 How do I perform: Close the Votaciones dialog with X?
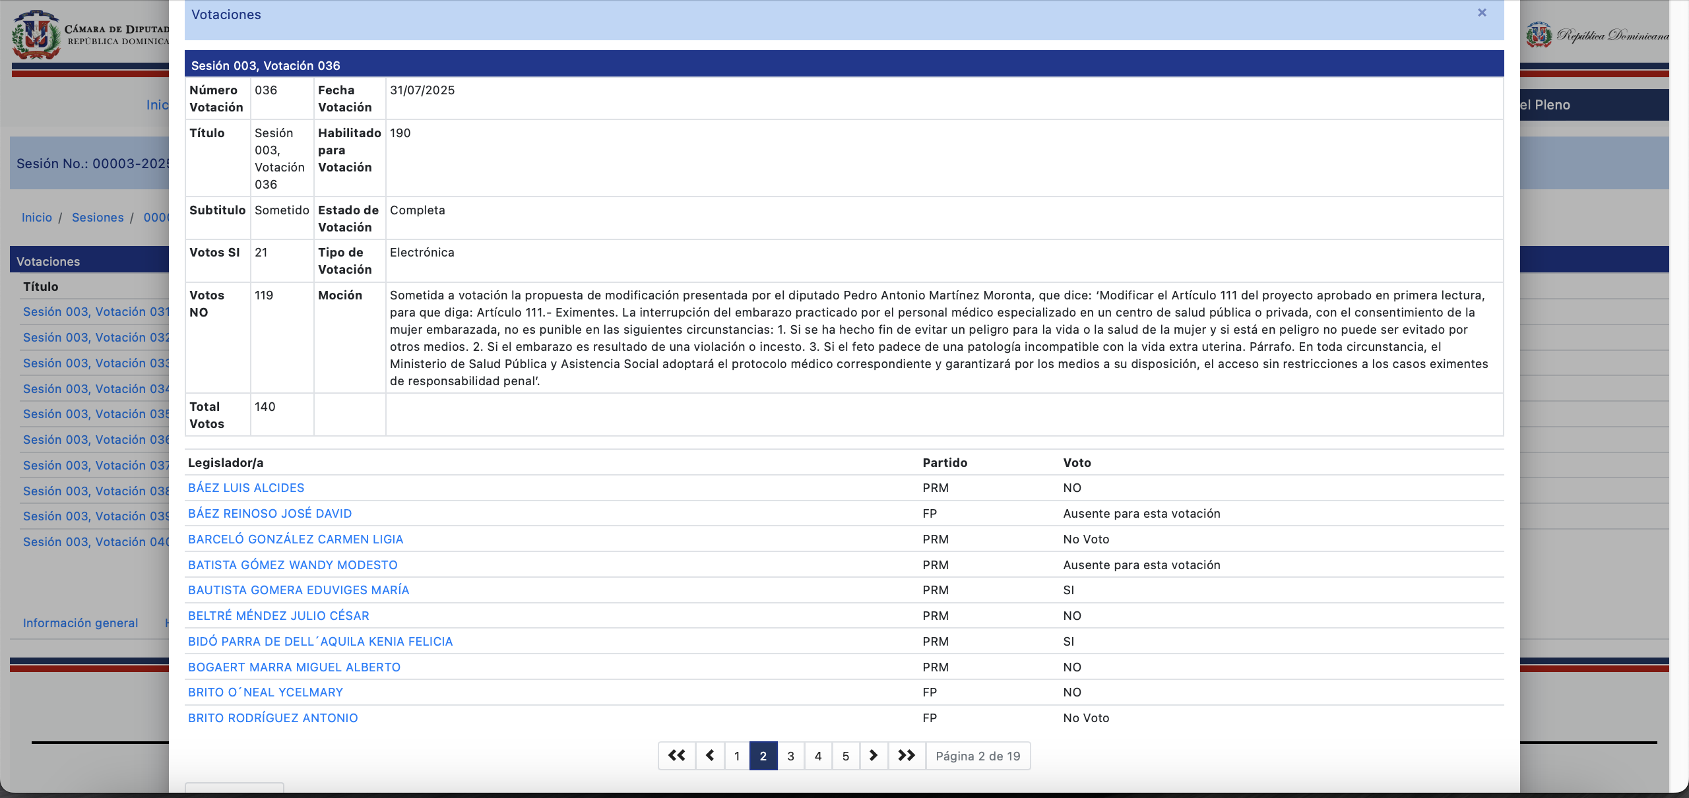pyautogui.click(x=1482, y=13)
